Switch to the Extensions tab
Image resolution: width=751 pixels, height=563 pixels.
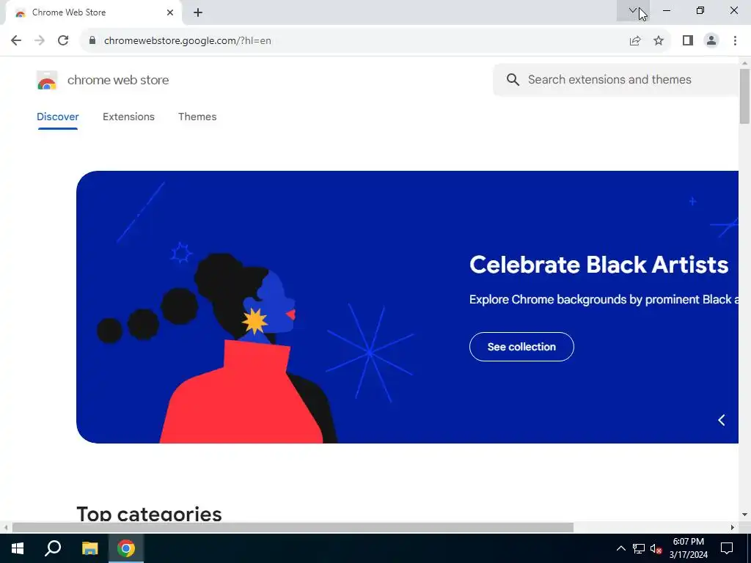pos(128,117)
